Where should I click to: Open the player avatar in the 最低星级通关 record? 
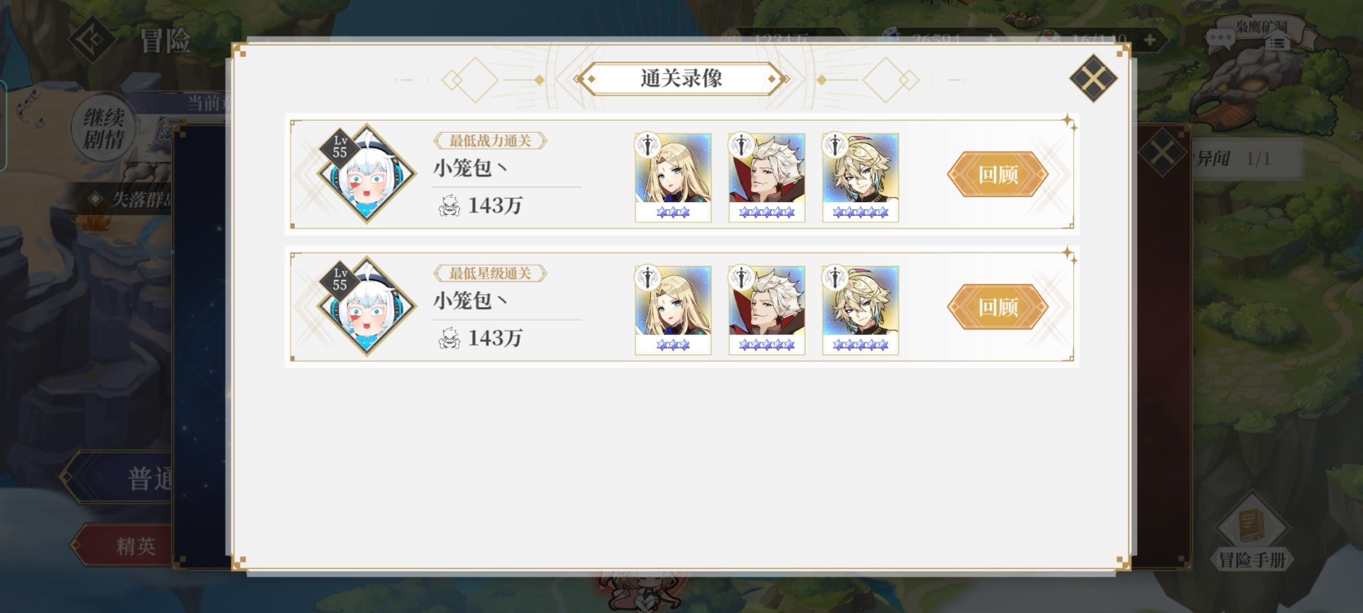click(x=366, y=306)
